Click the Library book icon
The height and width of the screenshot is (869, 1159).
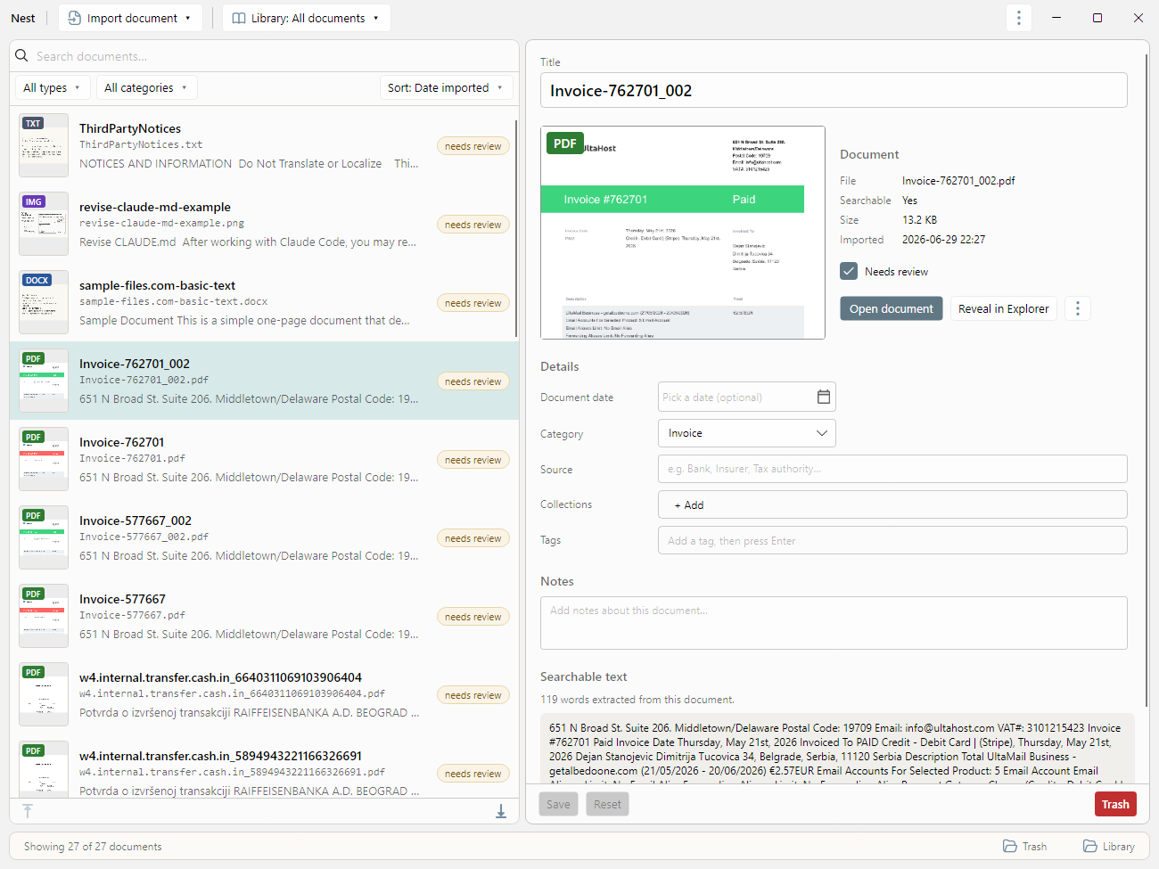click(x=239, y=18)
